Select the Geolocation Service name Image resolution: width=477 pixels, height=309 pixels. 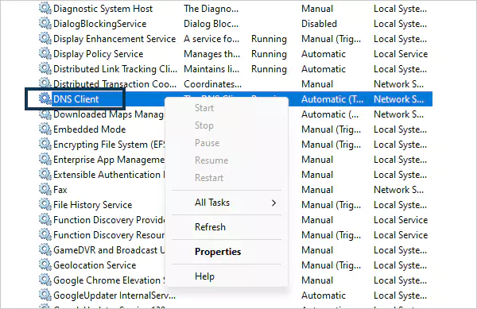coord(95,265)
